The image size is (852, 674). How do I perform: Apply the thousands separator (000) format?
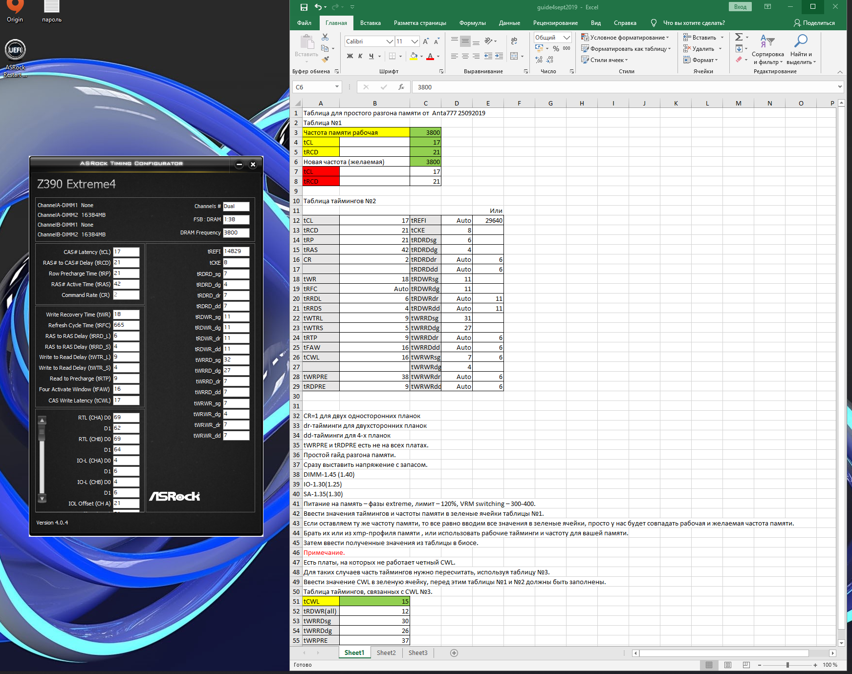pyautogui.click(x=567, y=48)
